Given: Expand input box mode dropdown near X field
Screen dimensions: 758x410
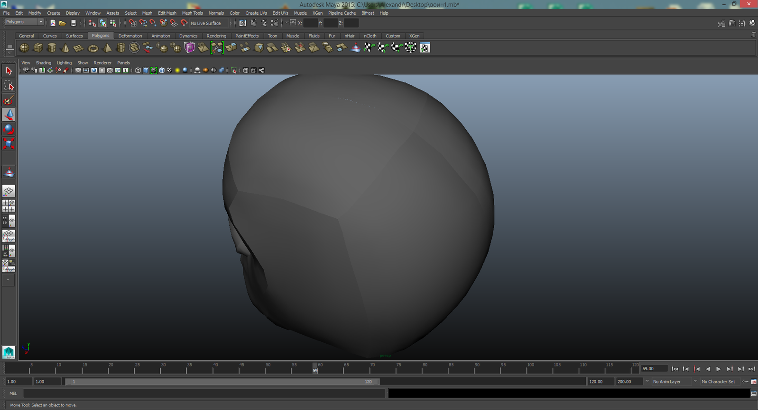Looking at the screenshot, I should 287,23.
